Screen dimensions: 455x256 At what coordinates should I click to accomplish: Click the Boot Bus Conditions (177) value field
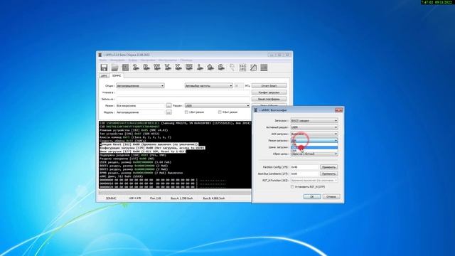click(x=304, y=174)
